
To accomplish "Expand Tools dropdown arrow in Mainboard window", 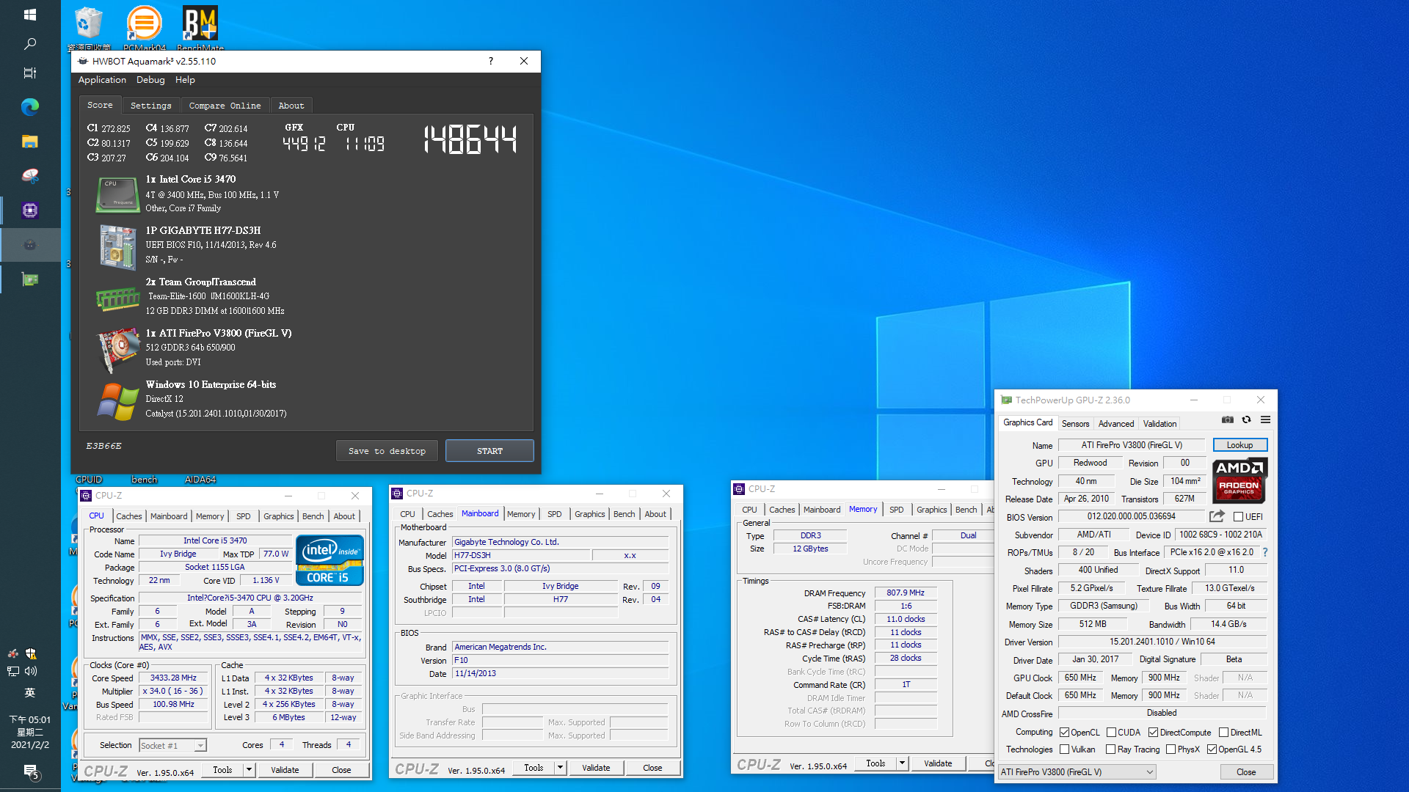I will 560,768.
